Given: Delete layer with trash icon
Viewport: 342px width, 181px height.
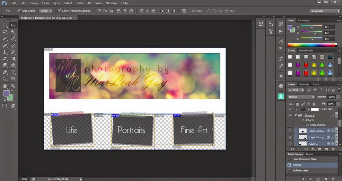Looking at the screenshot, I should point(333,149).
